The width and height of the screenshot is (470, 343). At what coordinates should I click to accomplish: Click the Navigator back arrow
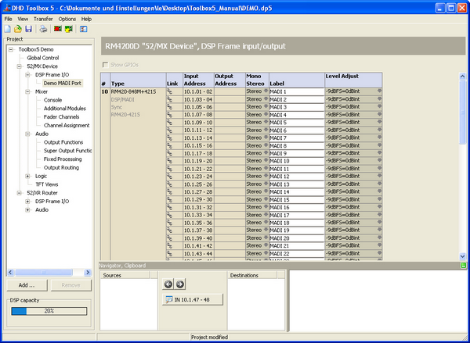(x=168, y=284)
